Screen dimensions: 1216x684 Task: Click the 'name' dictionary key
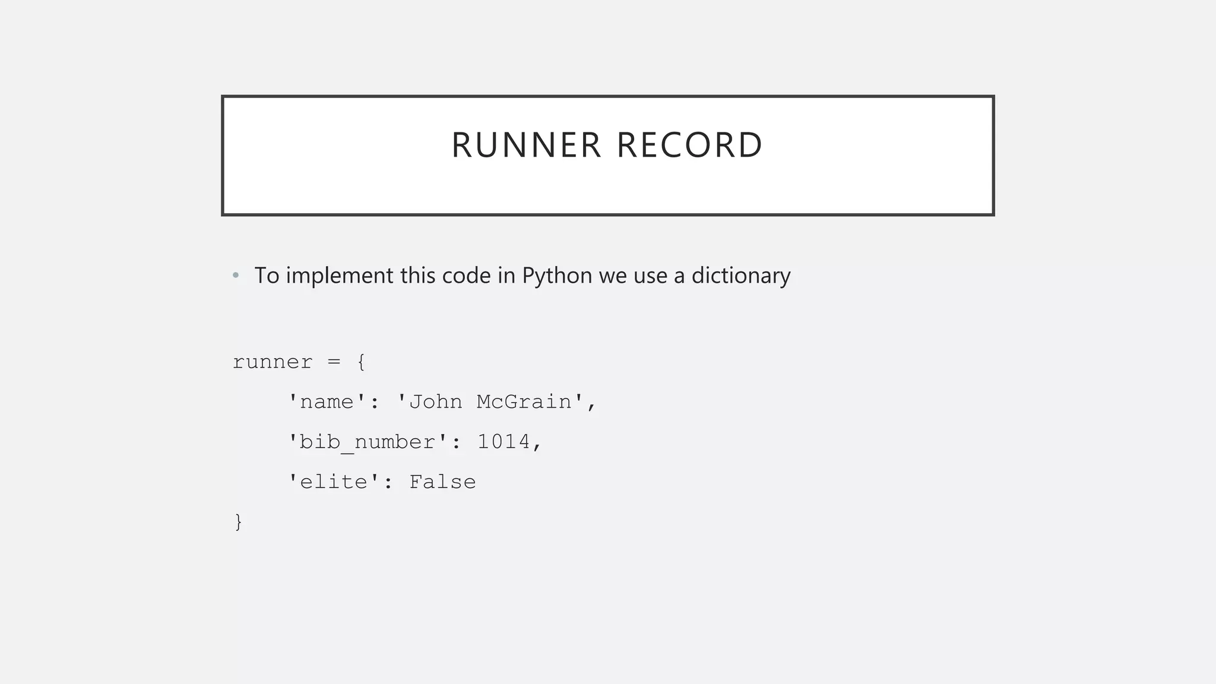[327, 402]
